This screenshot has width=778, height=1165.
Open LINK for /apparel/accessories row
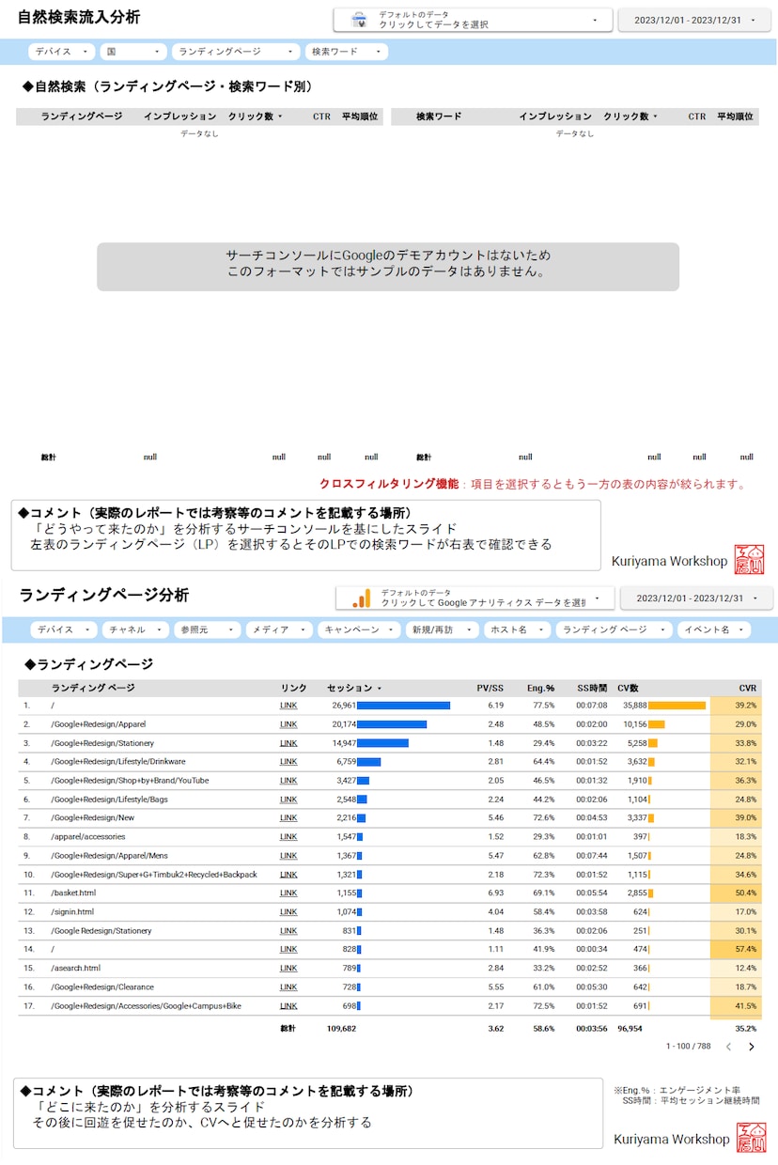point(288,837)
